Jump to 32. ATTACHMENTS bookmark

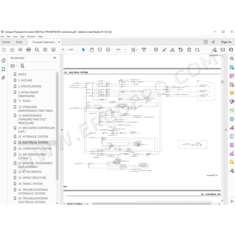(x=30, y=172)
